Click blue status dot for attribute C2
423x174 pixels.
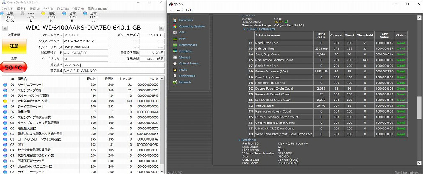coord(5,145)
